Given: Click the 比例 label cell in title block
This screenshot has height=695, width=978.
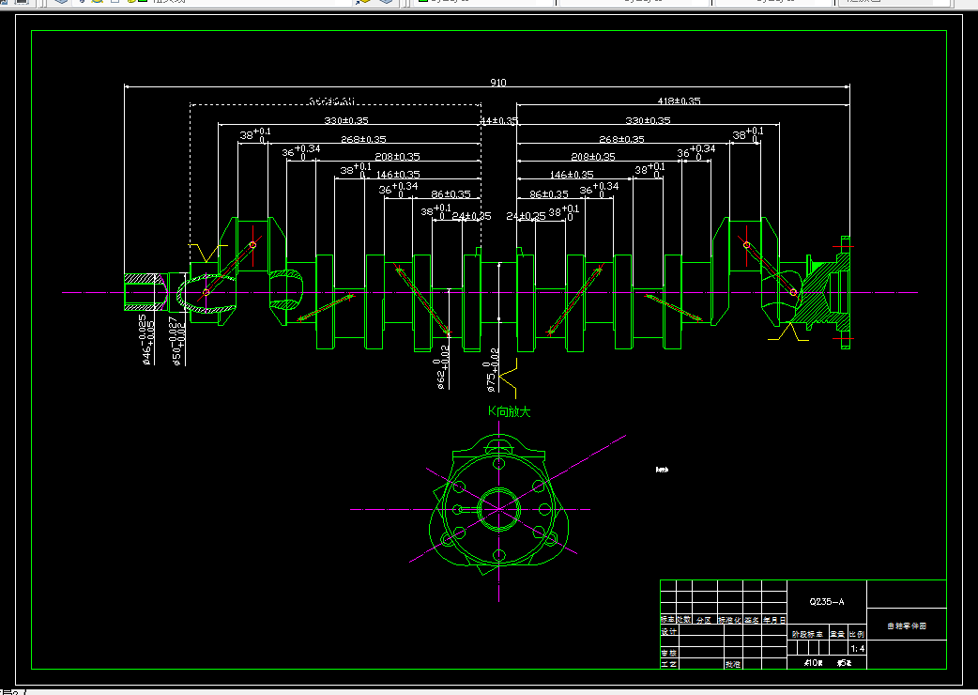Looking at the screenshot, I should click(857, 634).
